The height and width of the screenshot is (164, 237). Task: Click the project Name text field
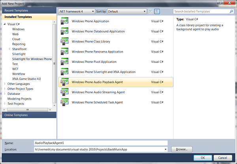click(x=101, y=143)
